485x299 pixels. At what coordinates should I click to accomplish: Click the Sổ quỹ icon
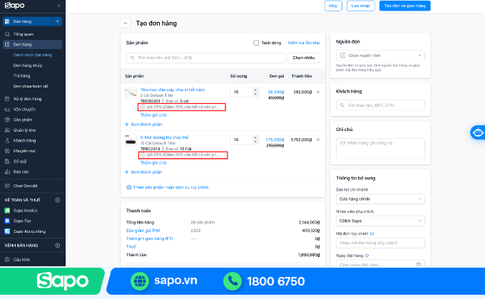(x=7, y=161)
